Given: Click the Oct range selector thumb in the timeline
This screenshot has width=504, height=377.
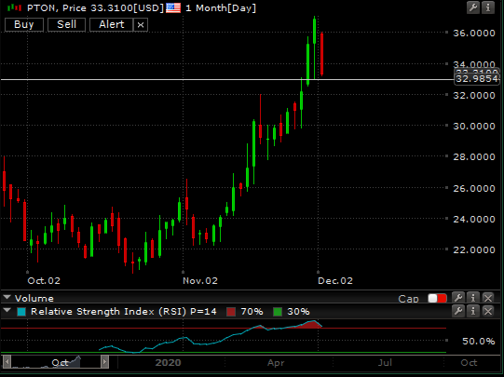Looking at the screenshot, I should [56, 362].
